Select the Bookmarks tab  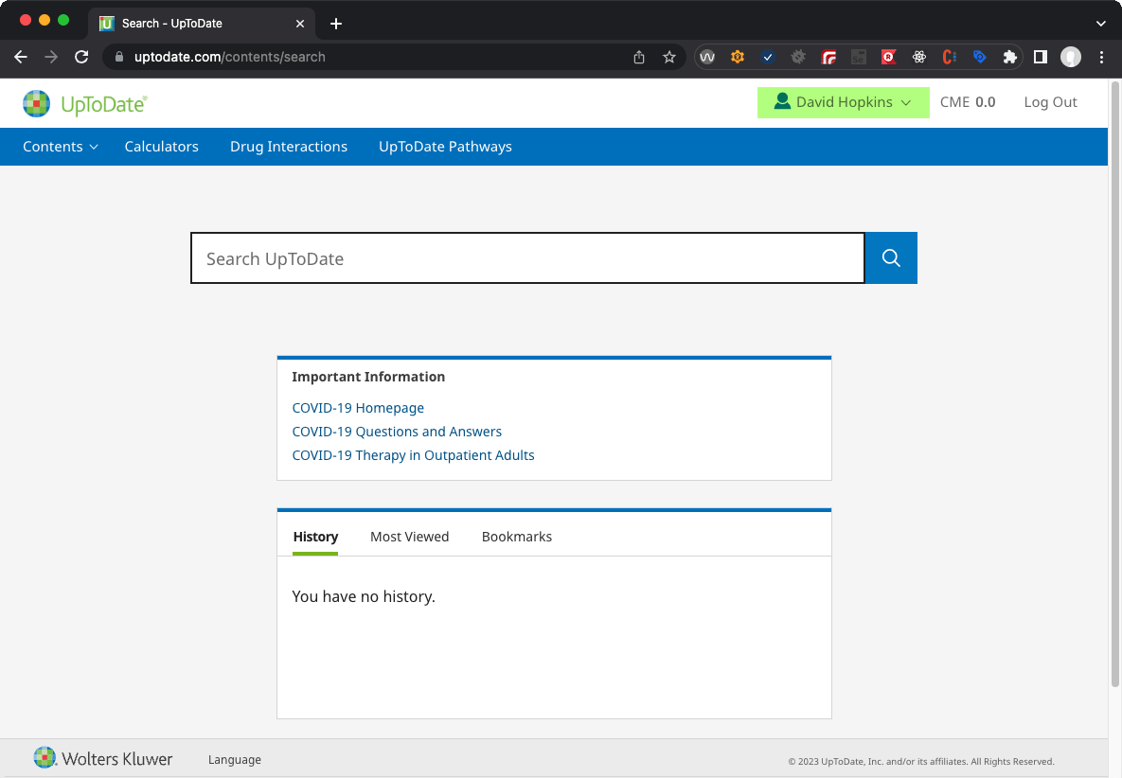[x=516, y=536]
